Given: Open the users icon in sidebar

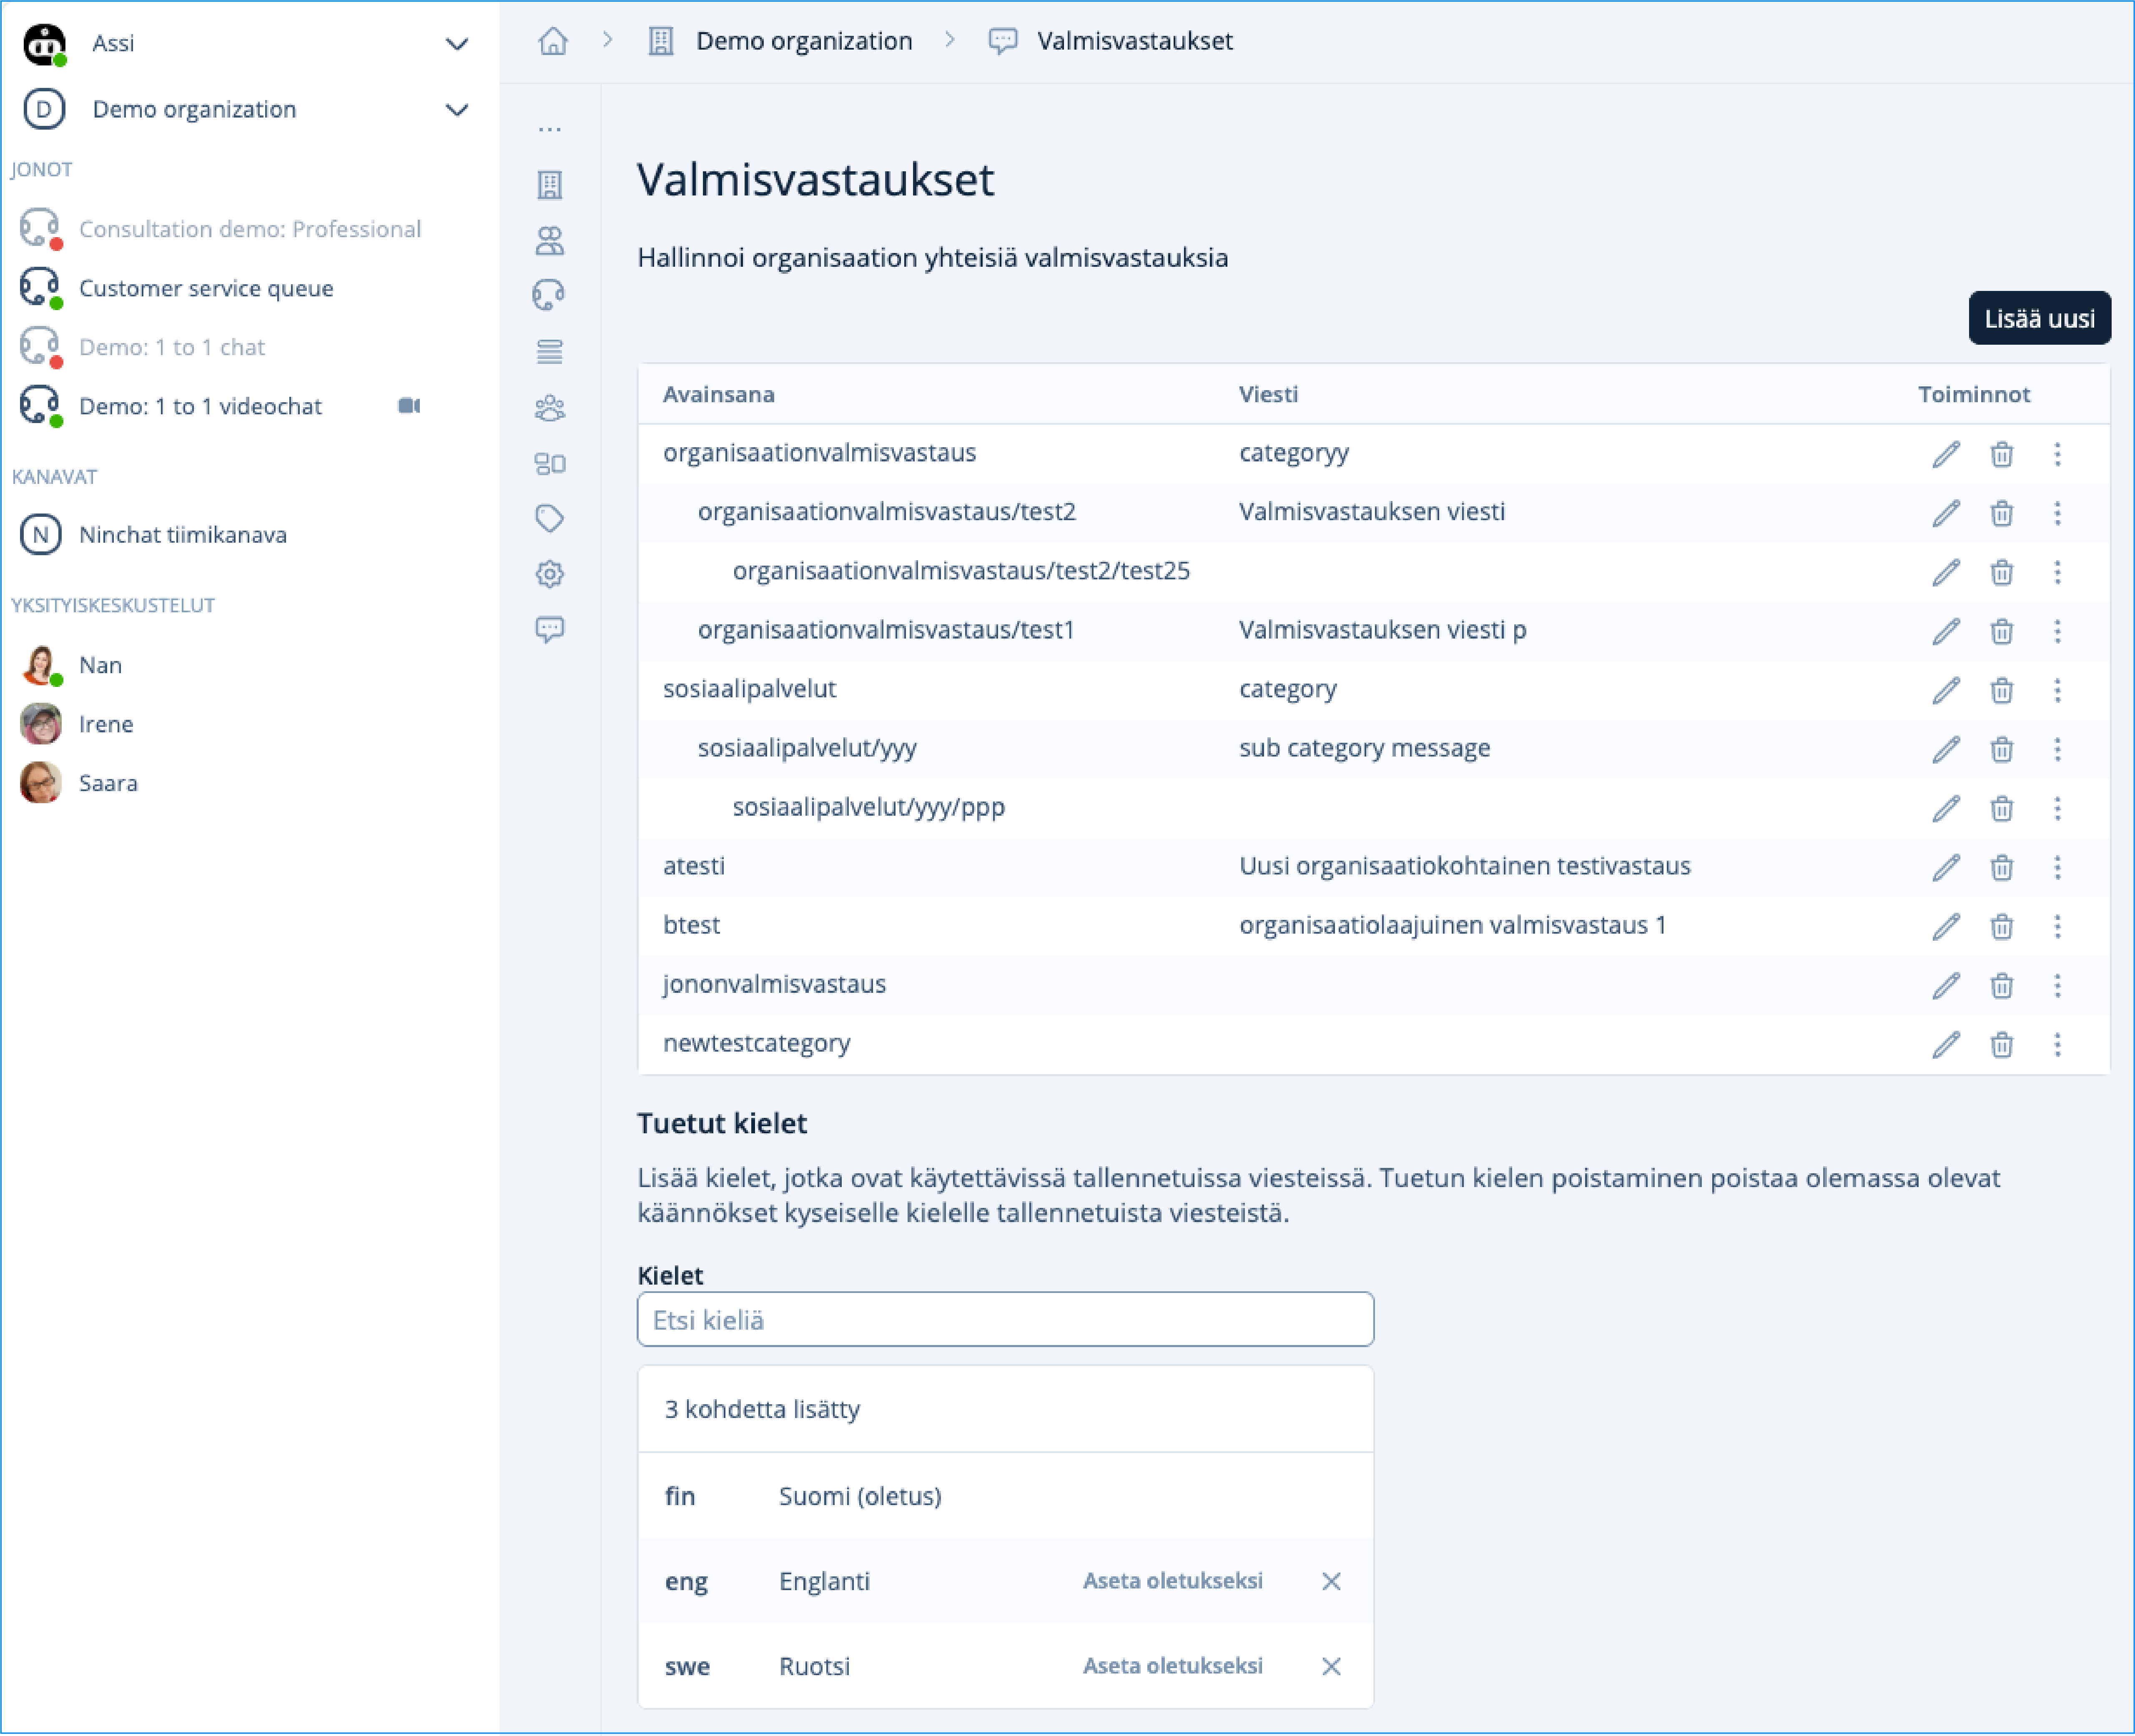Looking at the screenshot, I should [550, 240].
